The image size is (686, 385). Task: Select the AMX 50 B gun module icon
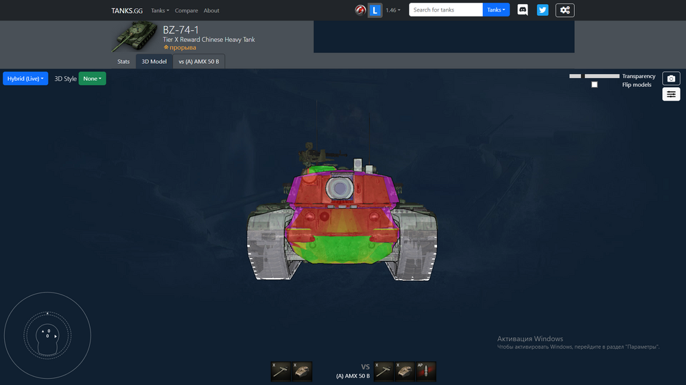pos(383,371)
